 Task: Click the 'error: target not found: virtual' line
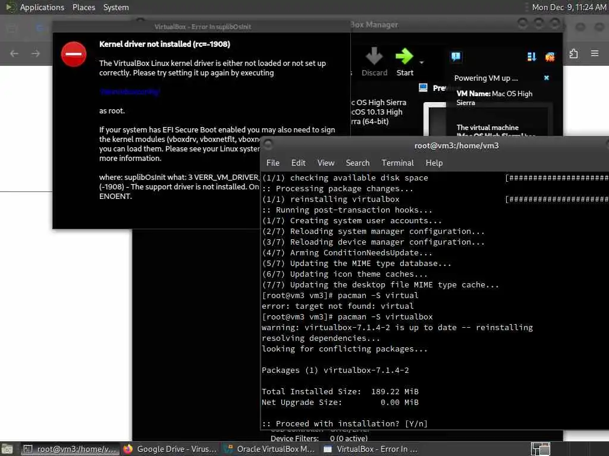point(338,306)
